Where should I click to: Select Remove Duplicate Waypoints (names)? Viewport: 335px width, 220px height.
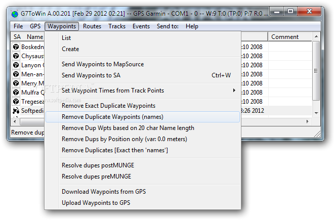143,117
